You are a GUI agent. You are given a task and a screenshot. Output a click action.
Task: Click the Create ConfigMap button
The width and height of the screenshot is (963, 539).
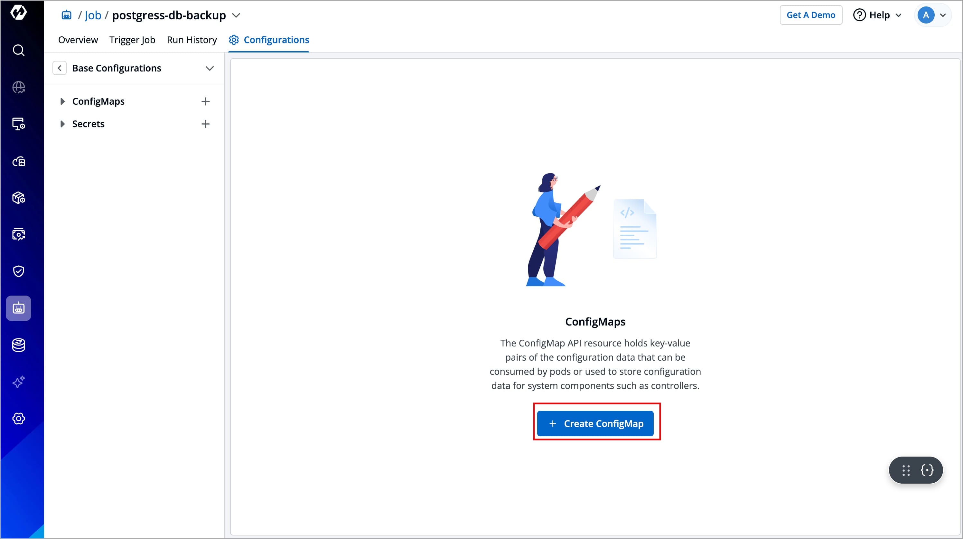pyautogui.click(x=595, y=423)
